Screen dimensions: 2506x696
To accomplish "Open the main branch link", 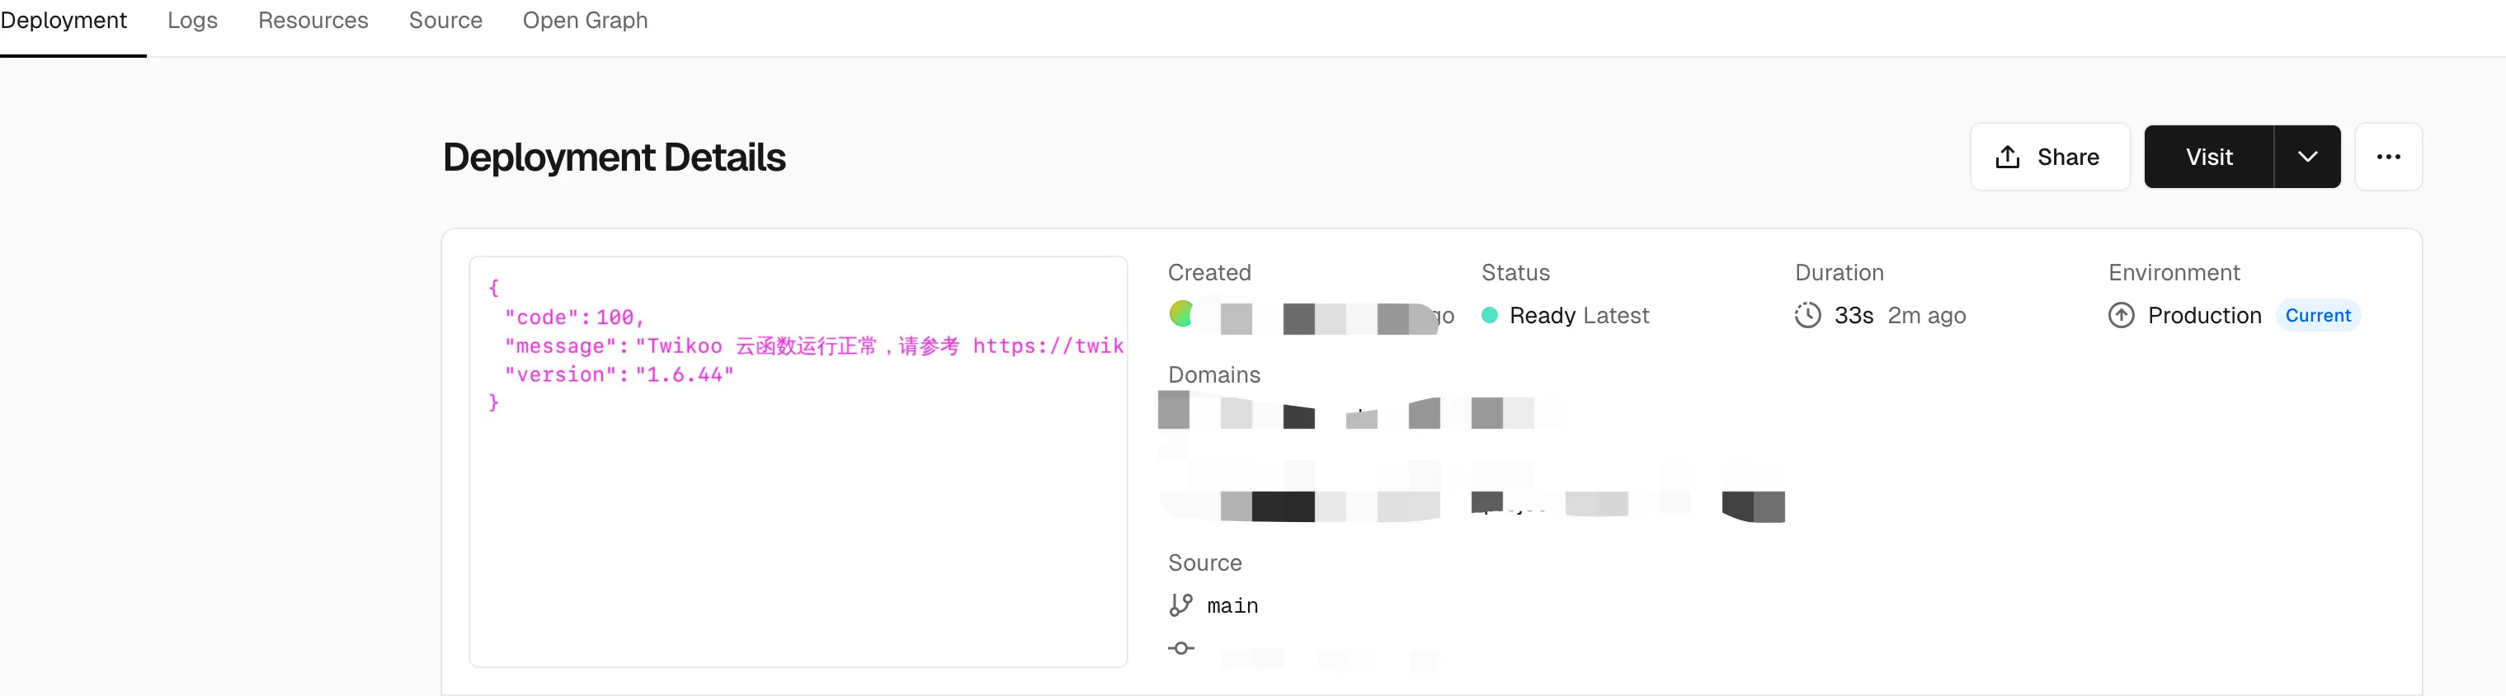I will click(x=1232, y=607).
